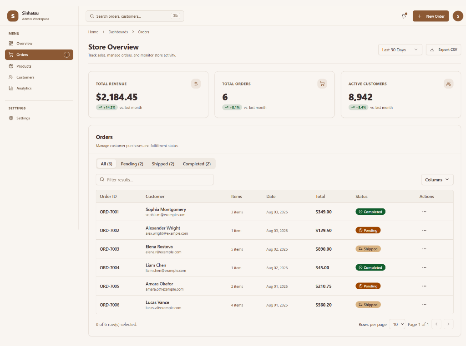Click the New Order button

click(431, 16)
